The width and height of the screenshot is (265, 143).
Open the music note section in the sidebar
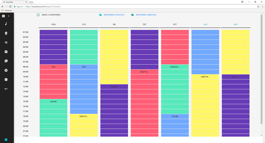[6, 24]
